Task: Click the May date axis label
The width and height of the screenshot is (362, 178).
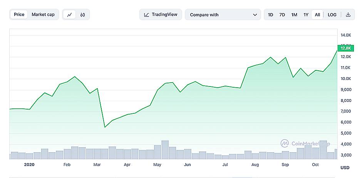Action: click(157, 165)
